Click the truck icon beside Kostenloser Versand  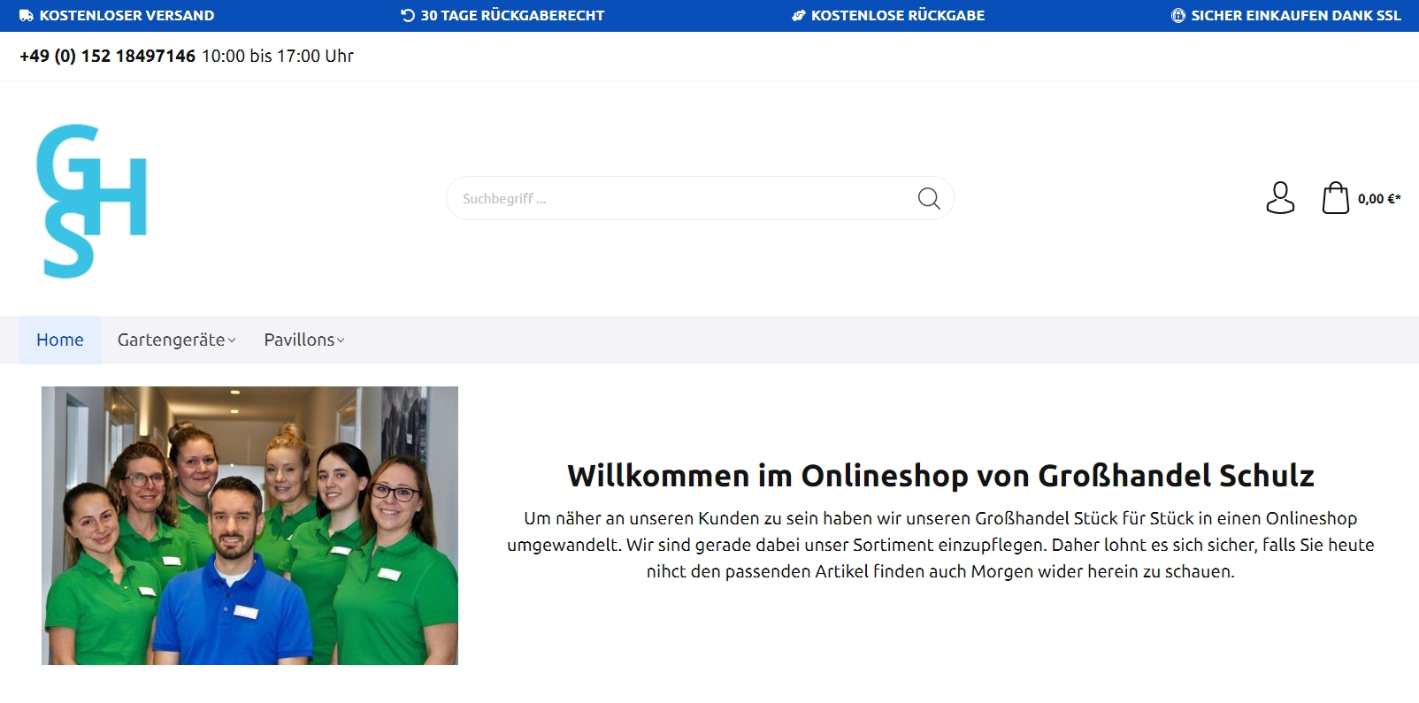[x=27, y=16]
